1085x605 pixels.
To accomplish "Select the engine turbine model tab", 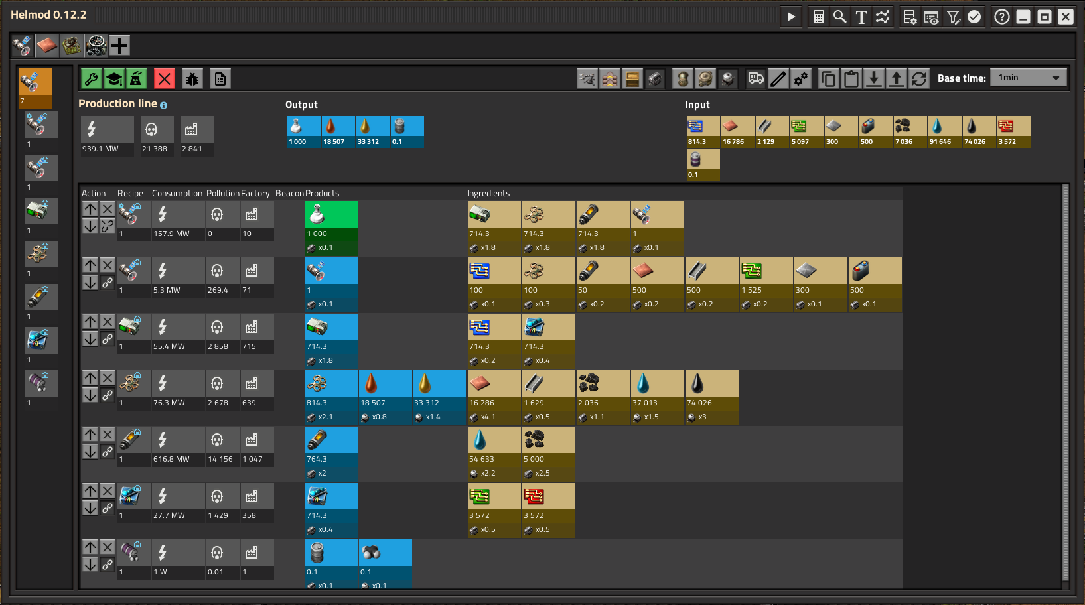I will point(96,45).
